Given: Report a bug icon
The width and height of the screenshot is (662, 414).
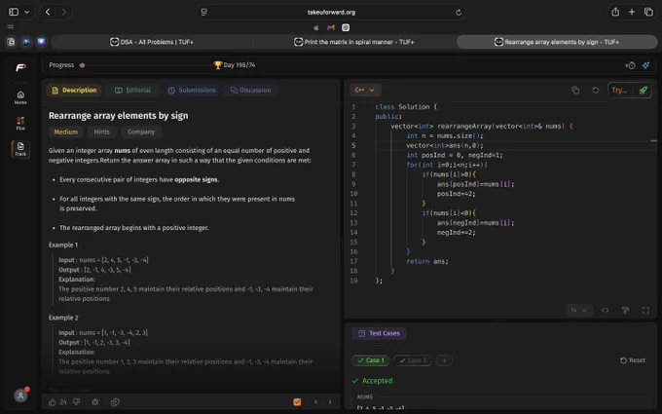Looking at the screenshot, I should click(x=95, y=402).
